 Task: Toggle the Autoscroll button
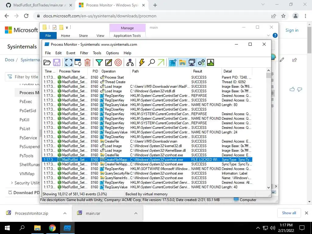click(78, 62)
